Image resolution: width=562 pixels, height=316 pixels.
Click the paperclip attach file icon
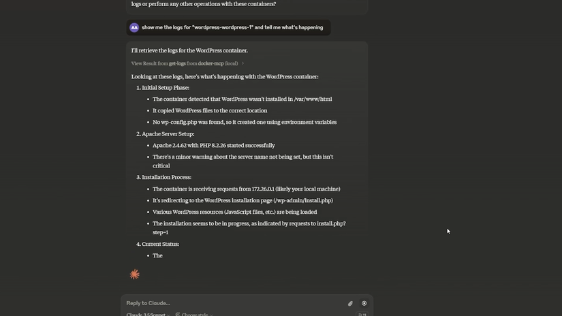[350, 304]
